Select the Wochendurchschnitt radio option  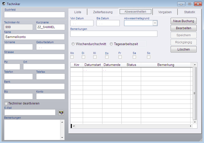73,44
